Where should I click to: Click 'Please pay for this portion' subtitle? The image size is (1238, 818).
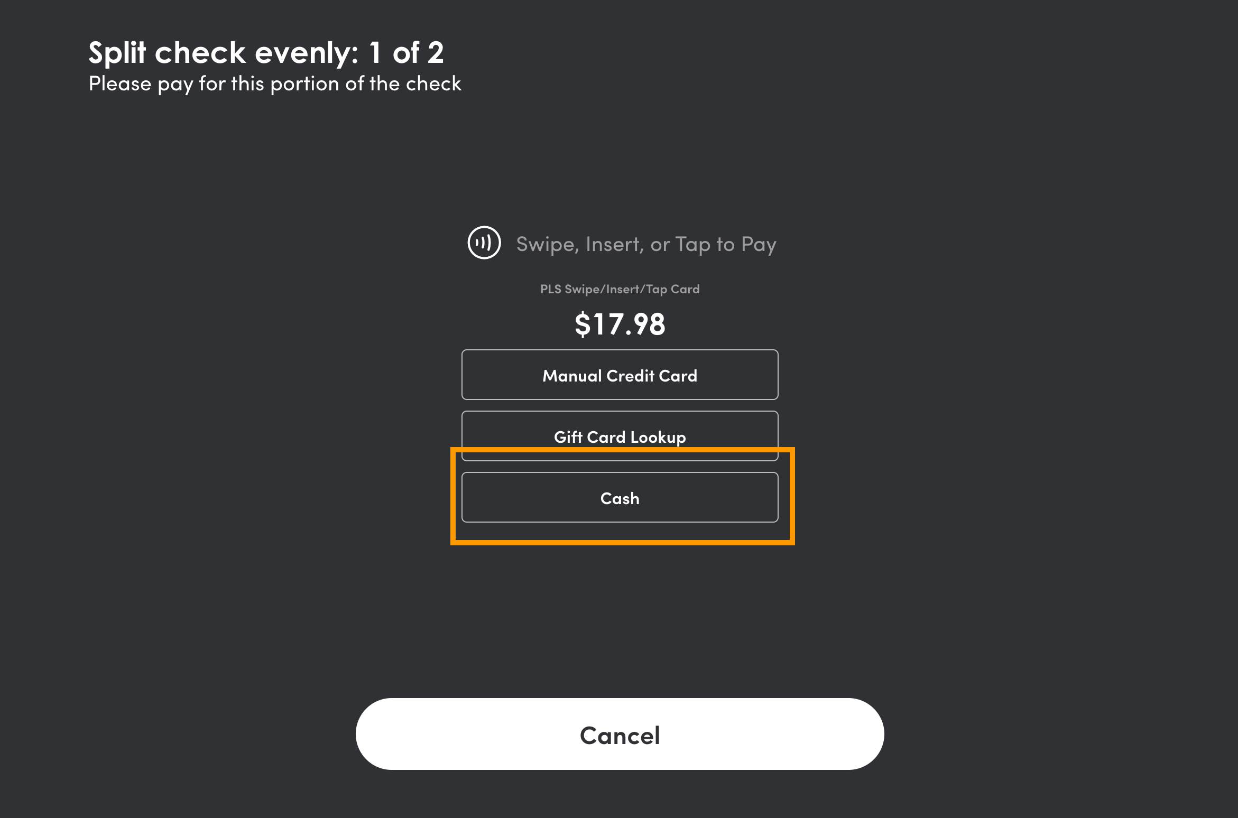(x=274, y=84)
